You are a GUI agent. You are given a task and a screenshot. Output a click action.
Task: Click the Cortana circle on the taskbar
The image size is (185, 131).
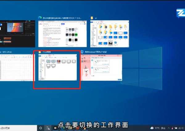(x=41, y=128)
